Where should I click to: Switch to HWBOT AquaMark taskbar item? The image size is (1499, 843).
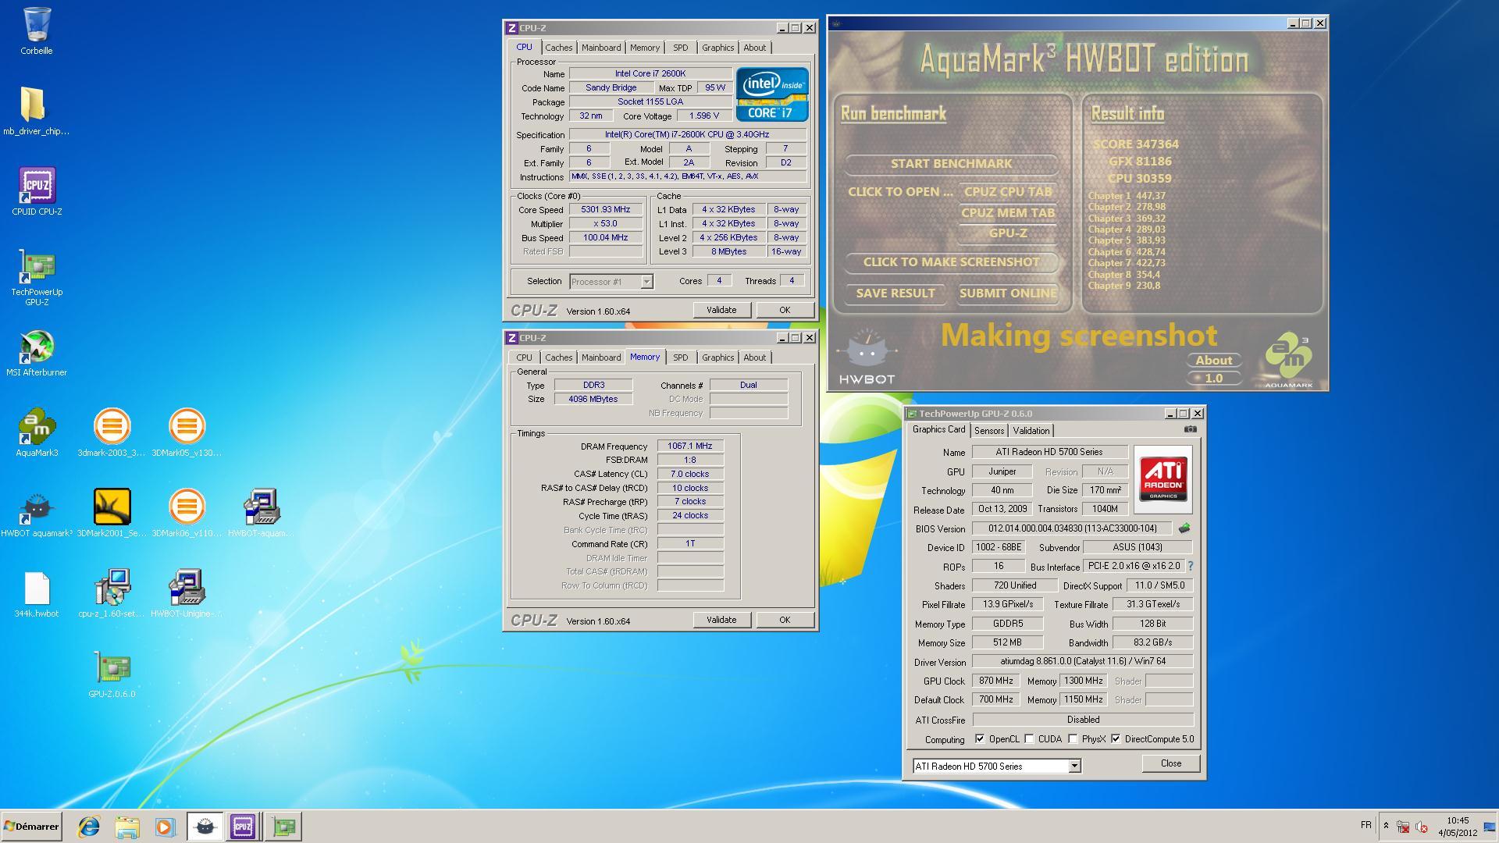point(205,827)
